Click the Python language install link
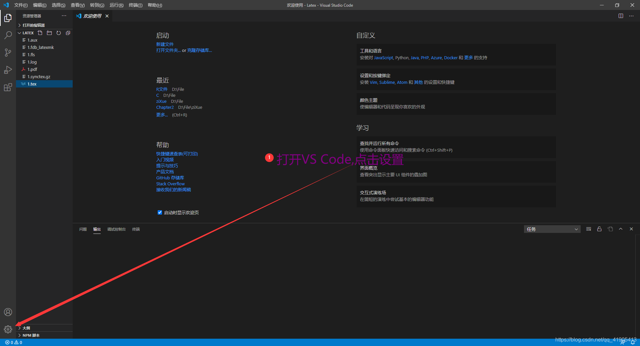 click(402, 58)
